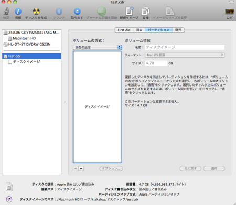This screenshot has width=236, height=205.
Task: Switch to the First Aid tab
Action: 124,30
